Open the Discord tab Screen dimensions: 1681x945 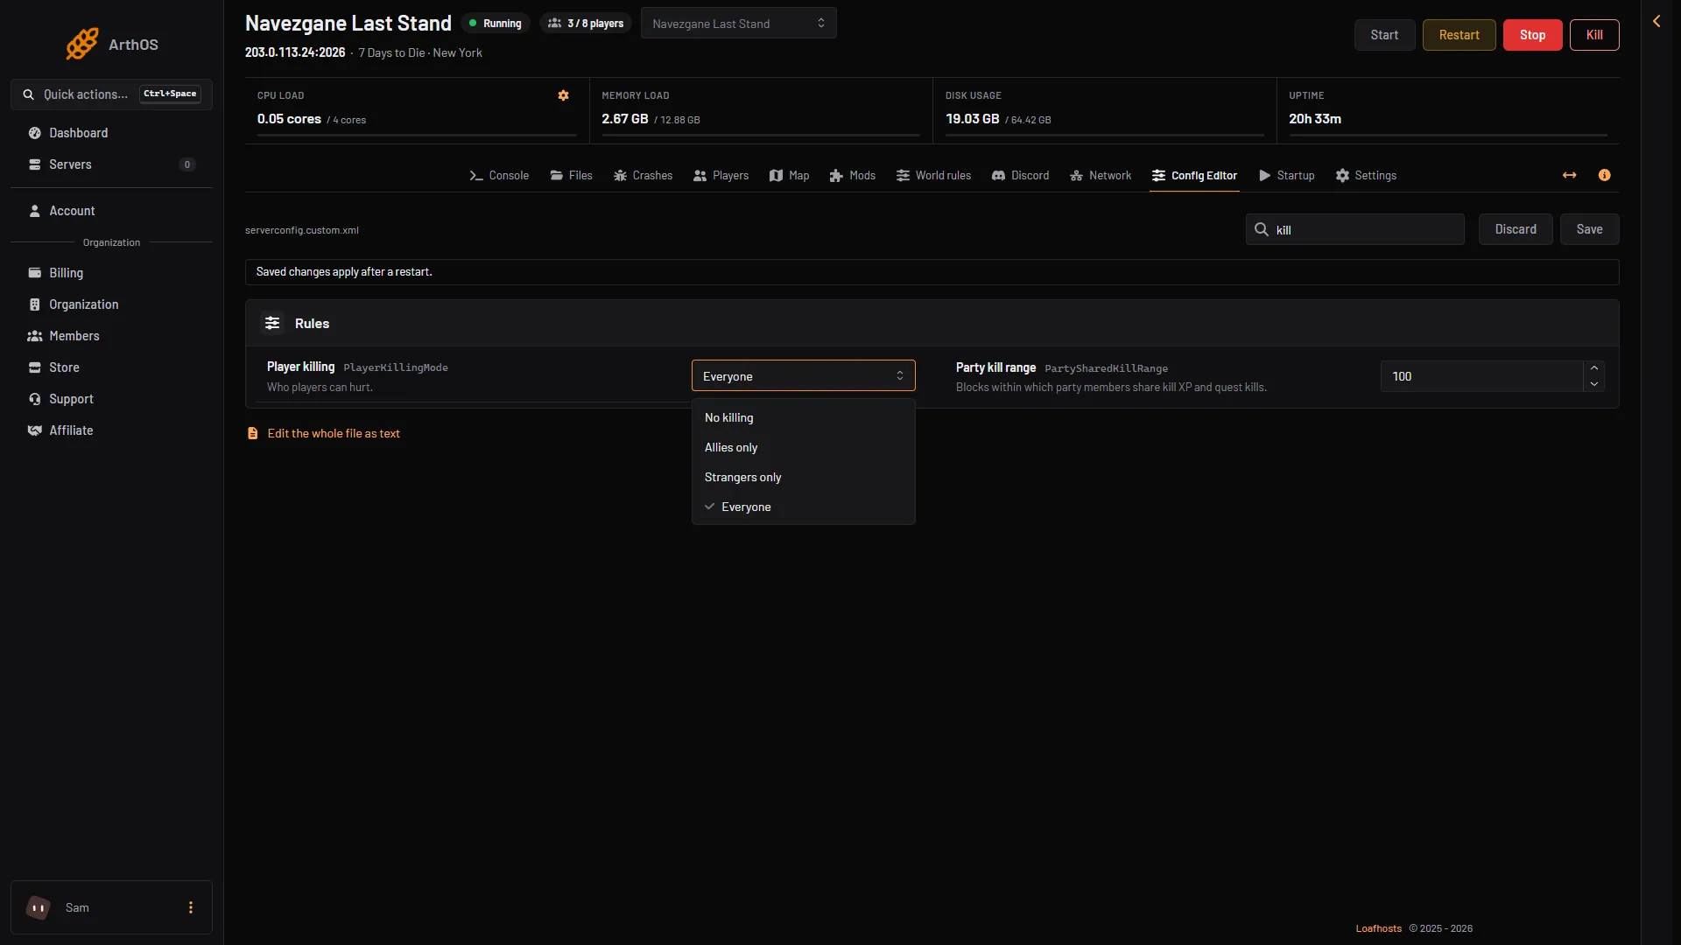pos(1020,176)
